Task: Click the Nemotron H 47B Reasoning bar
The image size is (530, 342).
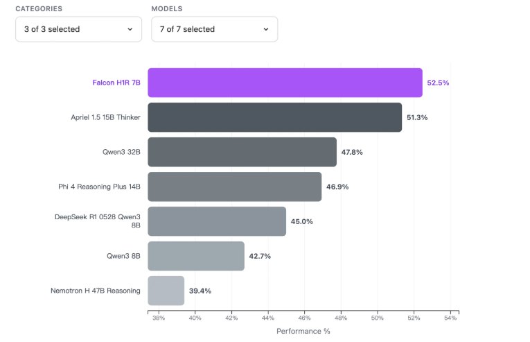Action: [166, 291]
